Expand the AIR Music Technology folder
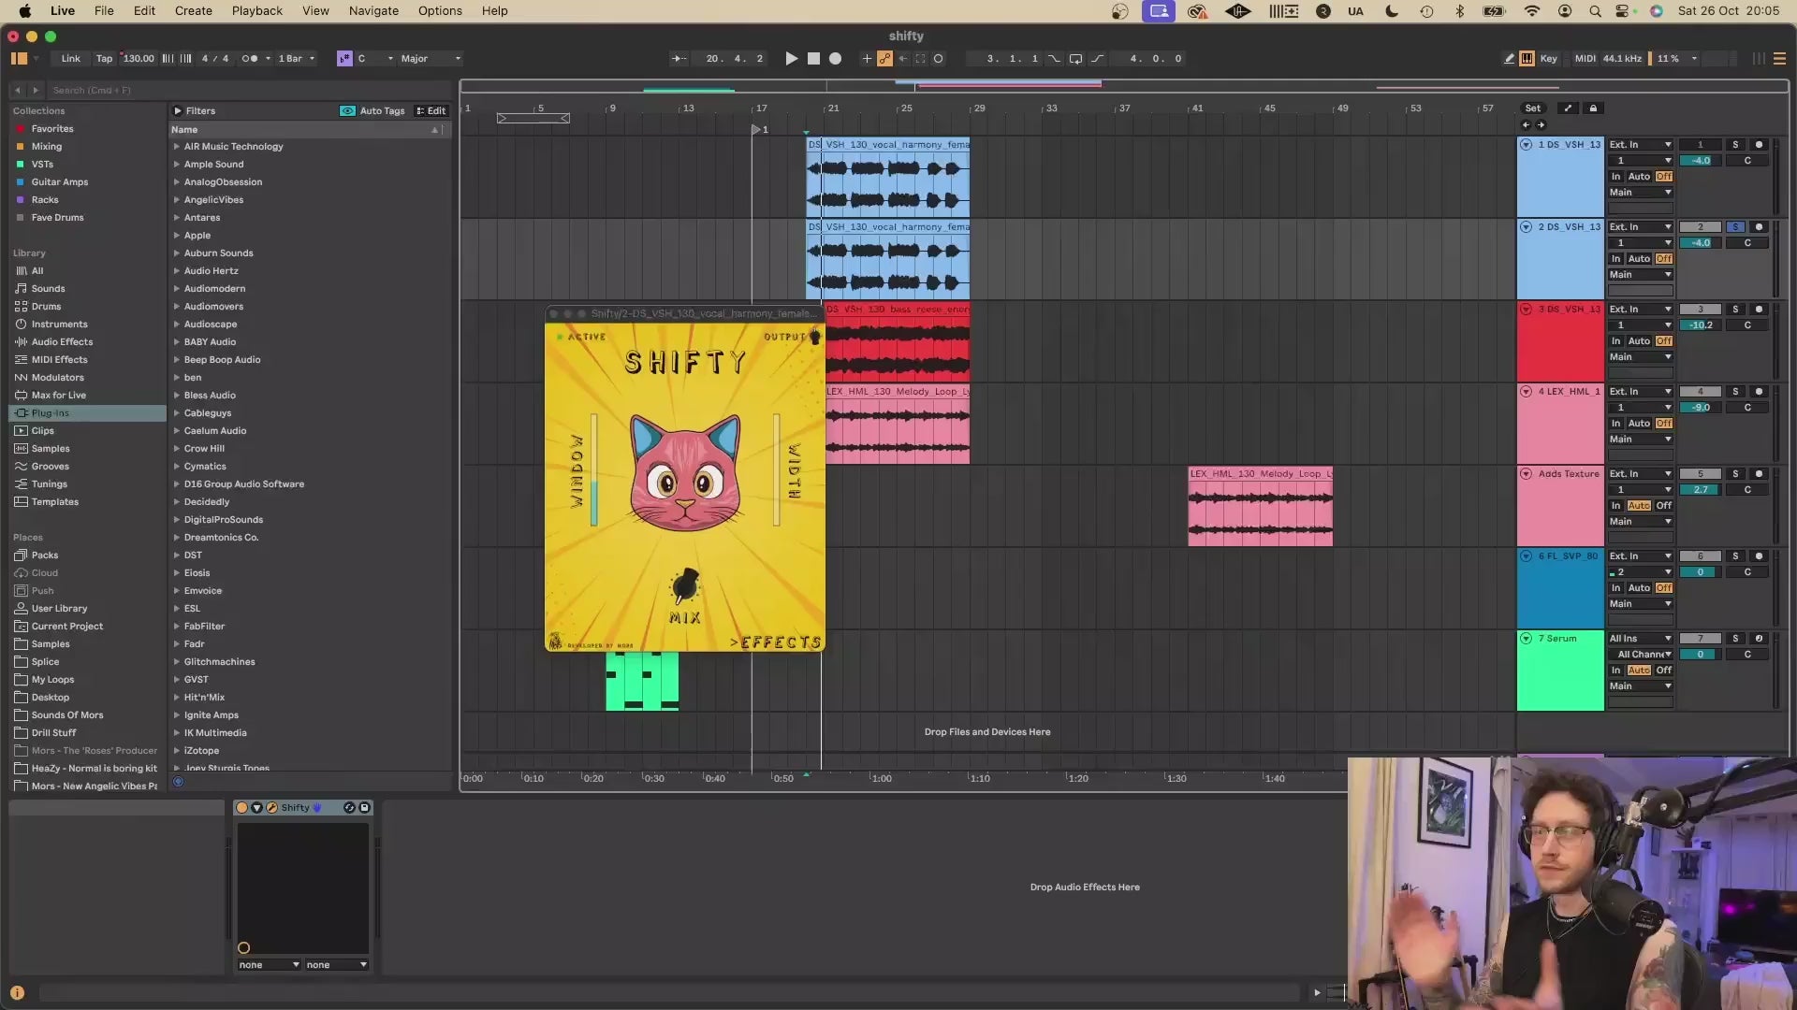 176,147
